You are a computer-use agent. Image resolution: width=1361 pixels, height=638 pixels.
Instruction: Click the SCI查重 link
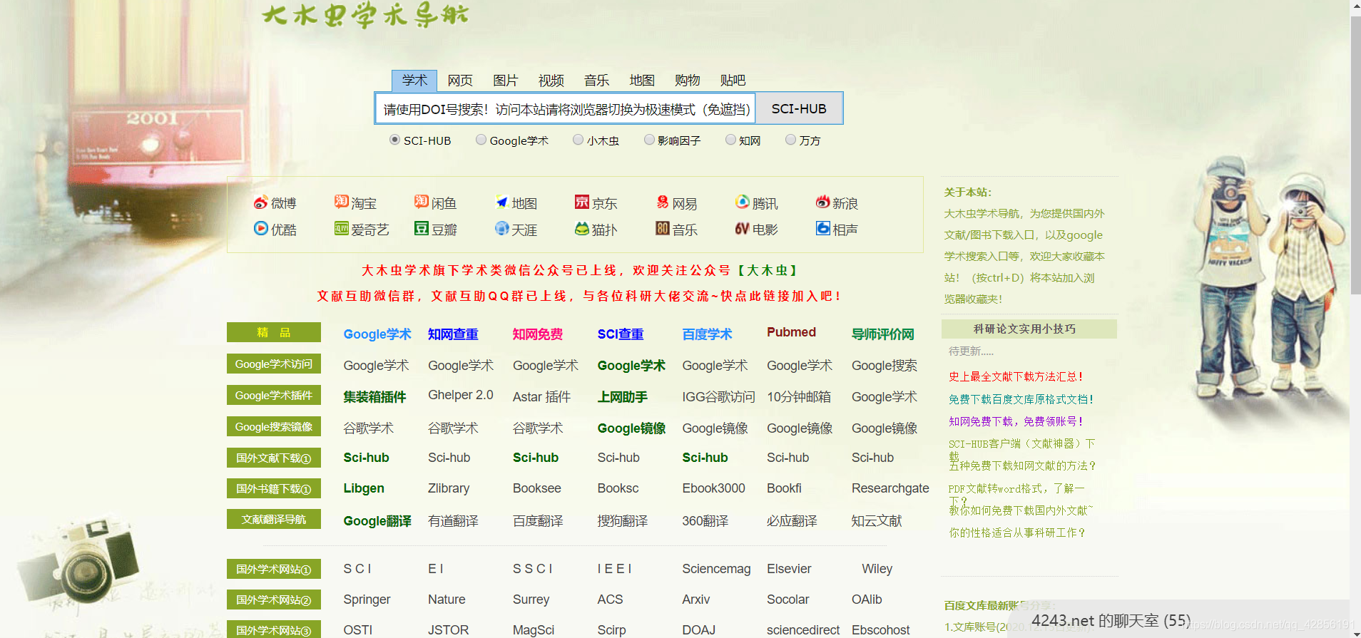coord(621,334)
